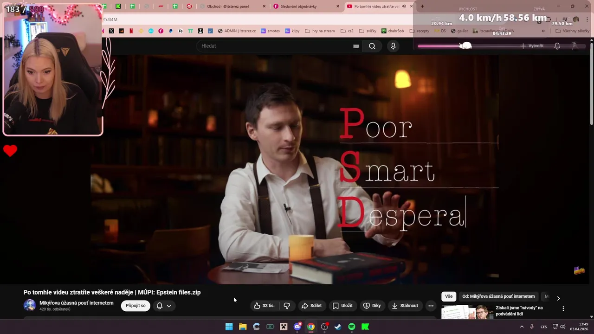Open Chrome profile avatar

(x=576, y=19)
